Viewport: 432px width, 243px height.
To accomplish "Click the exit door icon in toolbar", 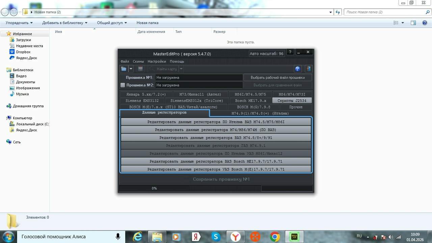I will tap(308, 69).
